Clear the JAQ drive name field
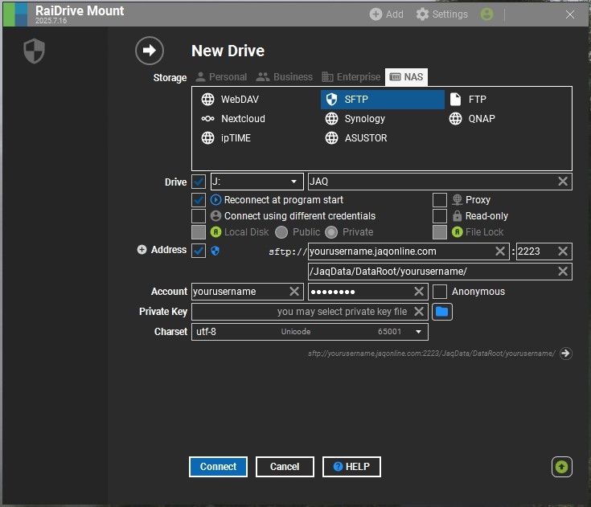Screen dimensions: 591x507 click(563, 182)
